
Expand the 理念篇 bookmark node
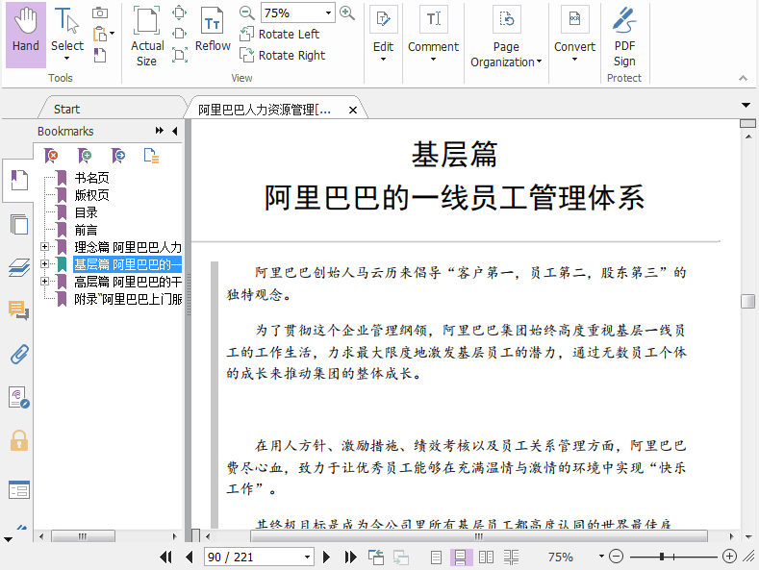pos(45,247)
